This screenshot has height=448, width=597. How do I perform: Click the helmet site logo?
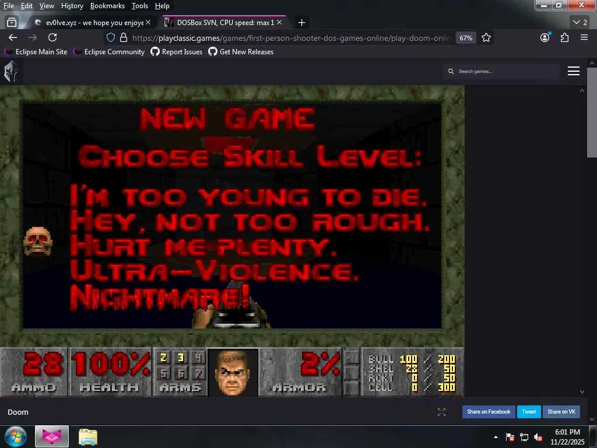tap(11, 71)
